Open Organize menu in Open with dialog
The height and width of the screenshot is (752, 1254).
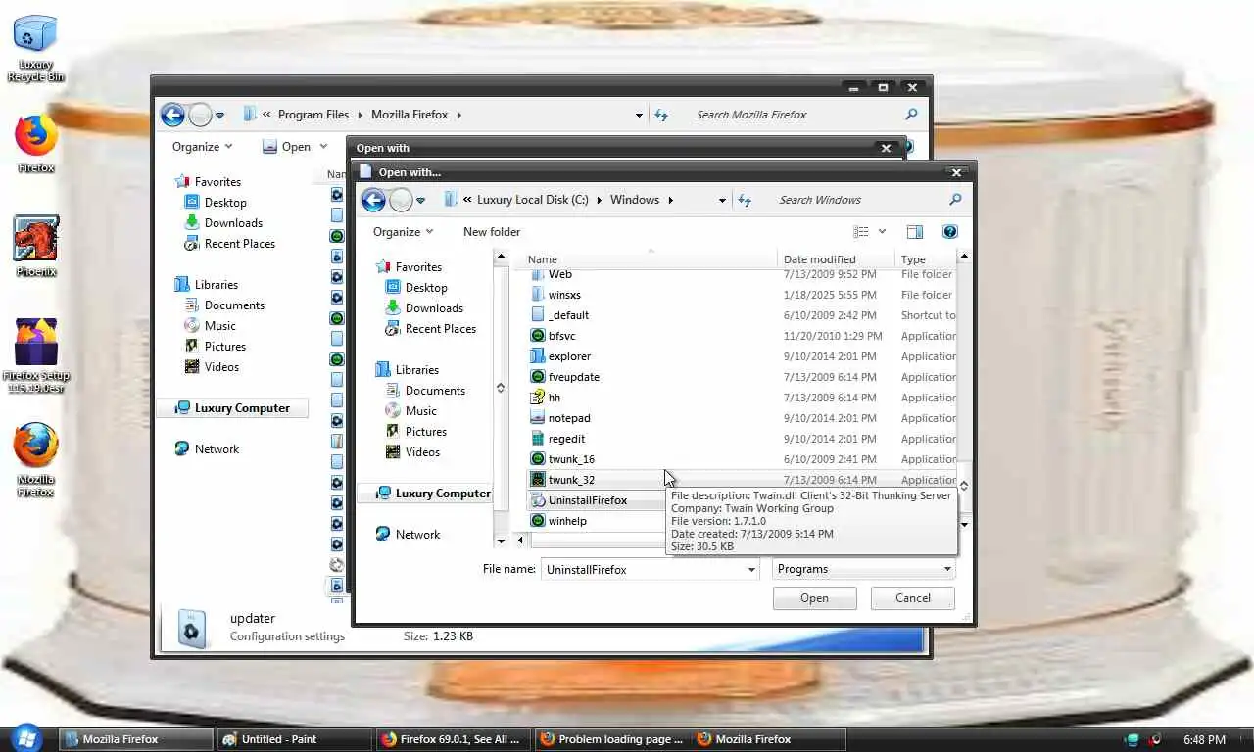tap(403, 232)
